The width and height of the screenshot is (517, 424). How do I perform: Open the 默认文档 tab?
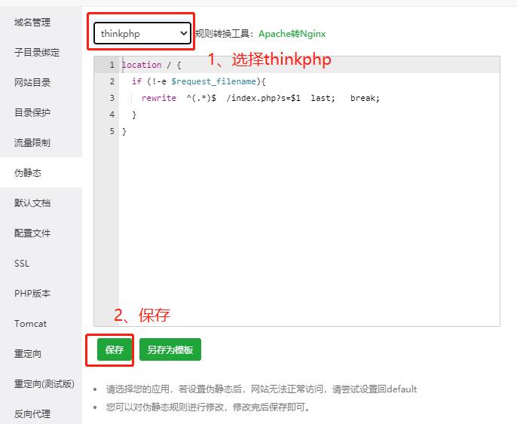click(x=32, y=203)
